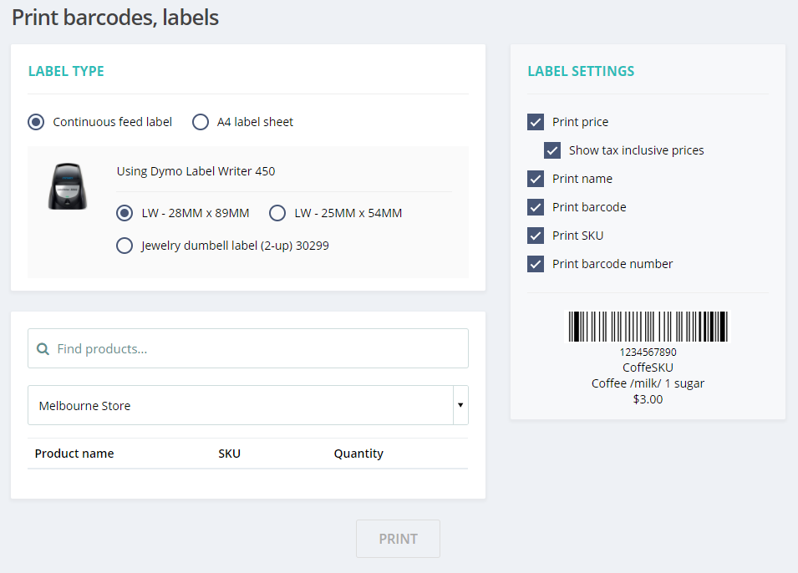798x573 pixels.
Task: Click the barcode preview image
Action: coord(648,327)
